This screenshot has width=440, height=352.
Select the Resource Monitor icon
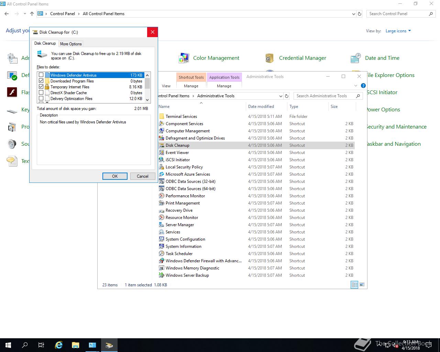[x=162, y=218]
